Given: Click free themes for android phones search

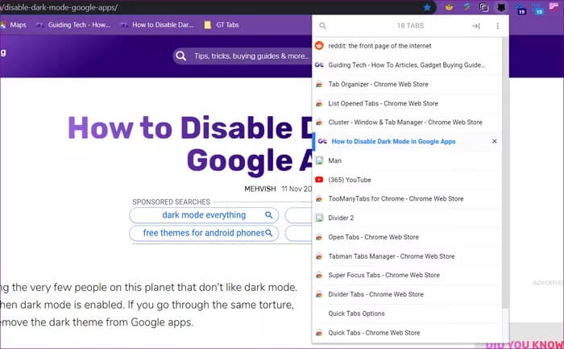Looking at the screenshot, I should [x=204, y=233].
